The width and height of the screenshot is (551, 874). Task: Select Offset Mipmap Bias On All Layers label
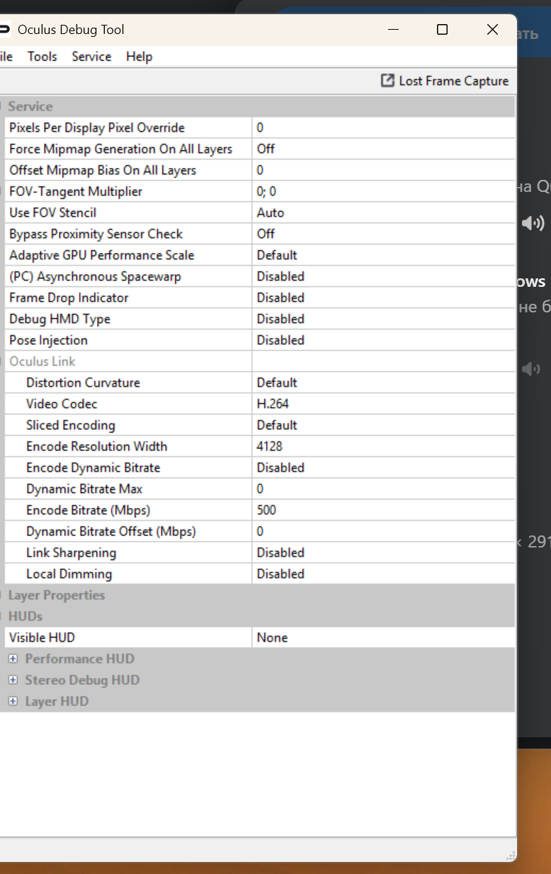(103, 170)
